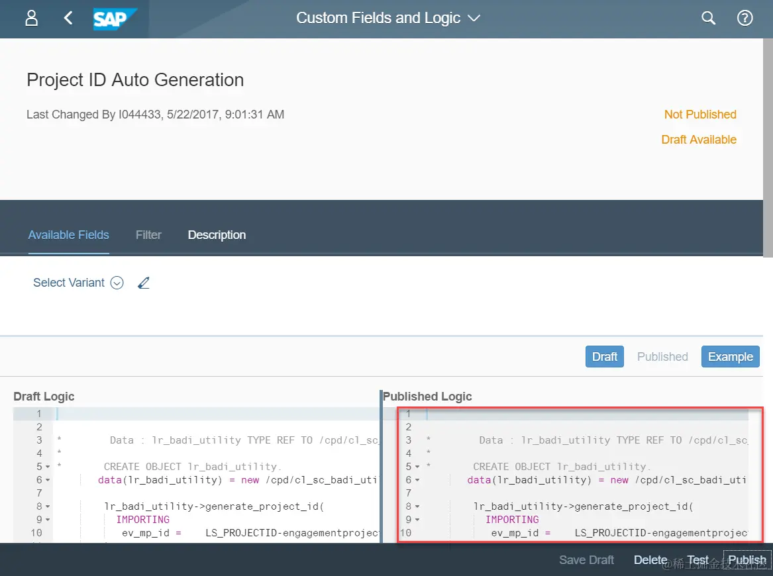Viewport: 773px width, 576px height.
Task: Switch to the Filter tab
Action: [x=148, y=234]
